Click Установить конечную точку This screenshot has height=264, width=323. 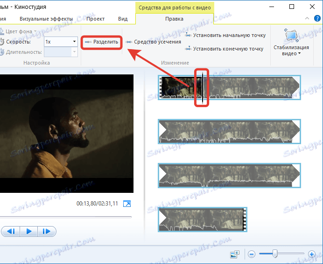click(224, 49)
